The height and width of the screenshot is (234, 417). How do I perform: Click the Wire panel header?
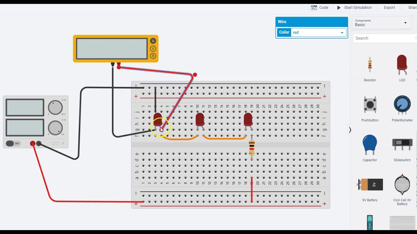click(312, 22)
